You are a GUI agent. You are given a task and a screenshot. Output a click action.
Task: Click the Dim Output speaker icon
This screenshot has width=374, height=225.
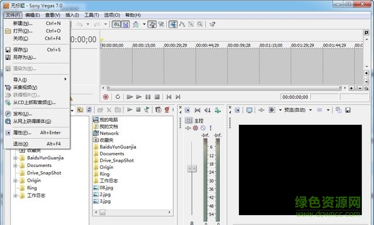point(208,110)
